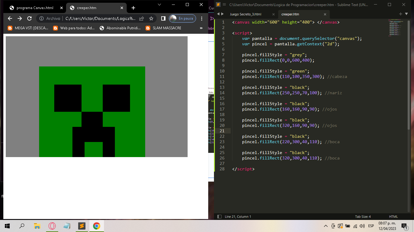Go back in Chrome
414x232 pixels.
(10, 18)
